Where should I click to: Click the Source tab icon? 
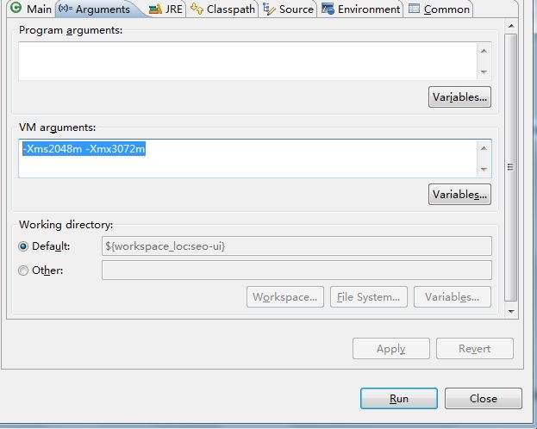click(x=269, y=9)
